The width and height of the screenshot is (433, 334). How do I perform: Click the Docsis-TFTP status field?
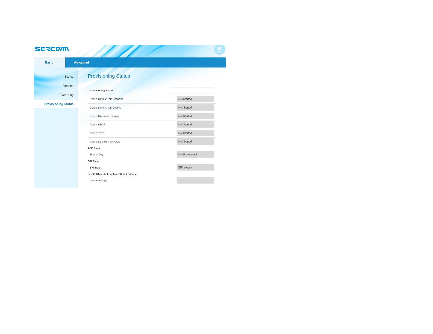click(195, 133)
